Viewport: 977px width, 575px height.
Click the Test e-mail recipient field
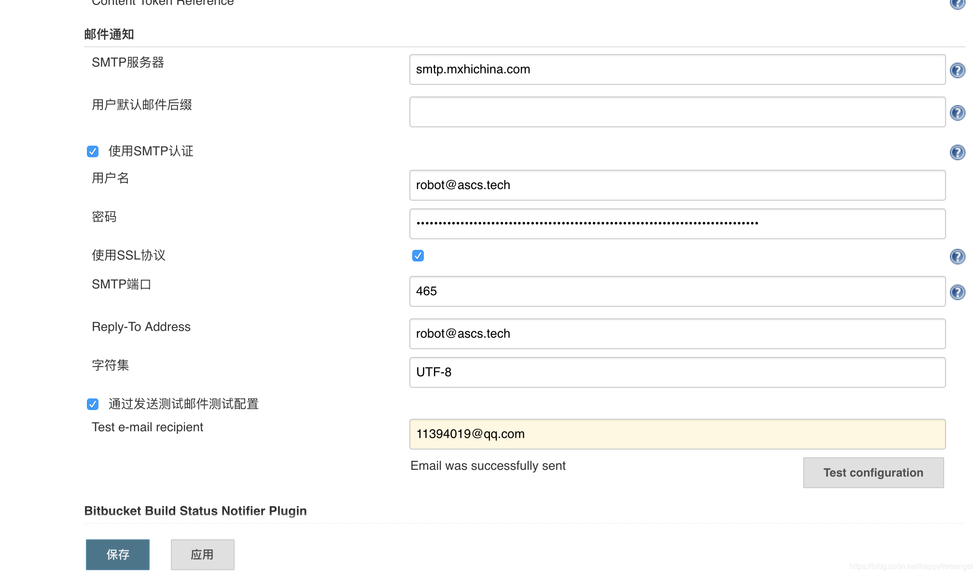pyautogui.click(x=677, y=434)
